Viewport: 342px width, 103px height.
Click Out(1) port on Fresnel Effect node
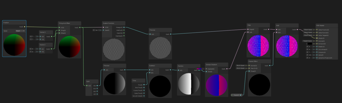click(270, 66)
